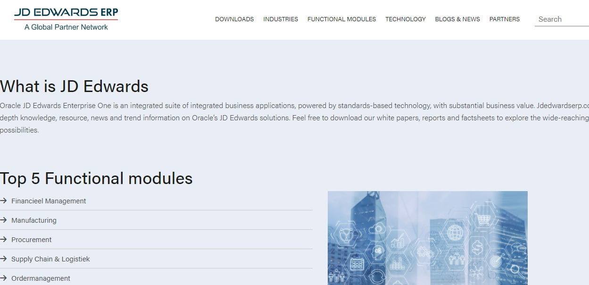
Task: Click the 'A Global Partner Network' tagline
Action: point(66,27)
